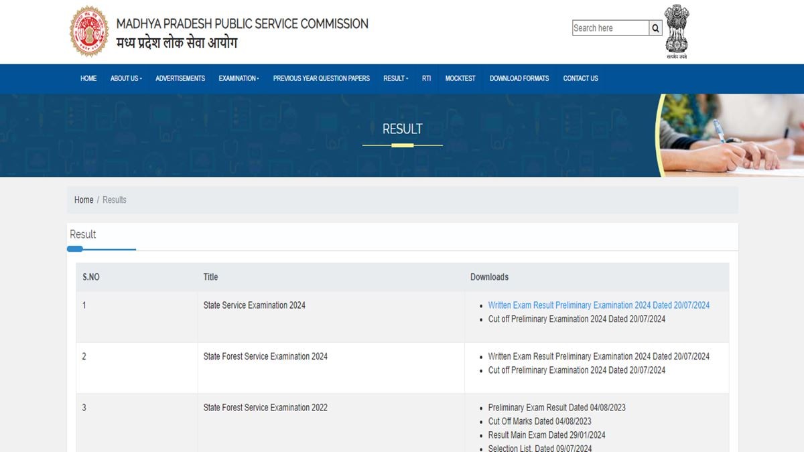Open the HOME menu item

pyautogui.click(x=88, y=78)
